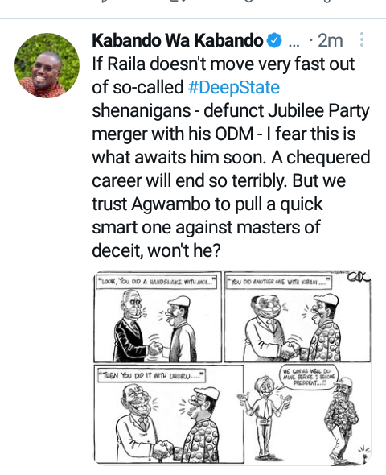This screenshot has height=475, width=386.
Task: Click the small sprouting plant in cartoon corner
Action: click(364, 454)
